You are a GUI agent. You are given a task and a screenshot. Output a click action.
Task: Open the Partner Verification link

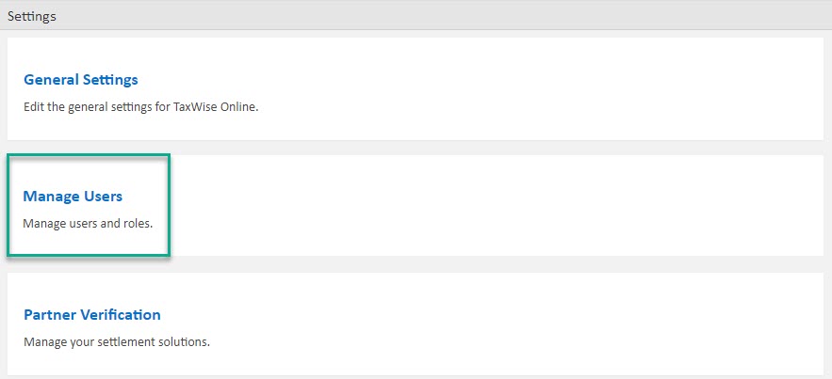(91, 315)
